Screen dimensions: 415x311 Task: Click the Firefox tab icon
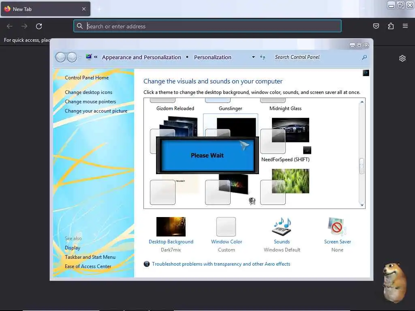(7, 9)
